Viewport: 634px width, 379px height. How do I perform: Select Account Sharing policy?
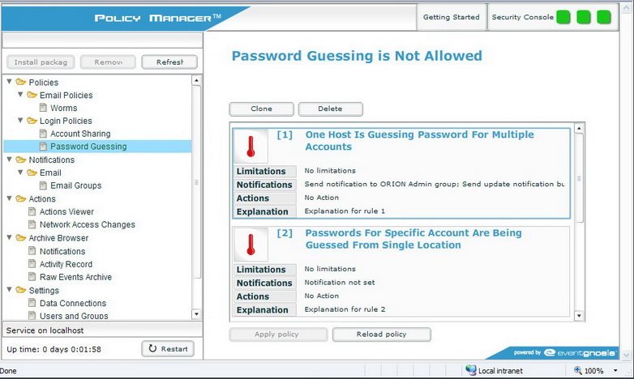click(x=80, y=134)
